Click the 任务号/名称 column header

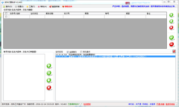coord(19,14)
